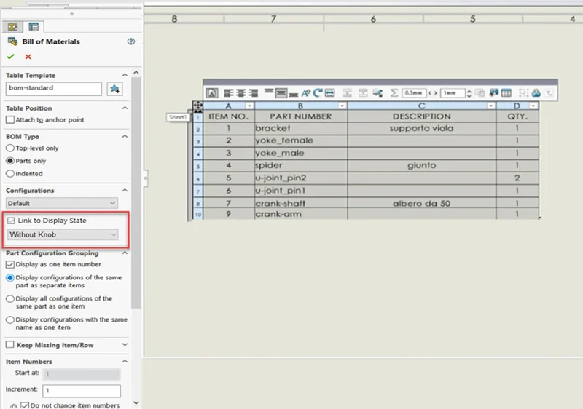The height and width of the screenshot is (409, 583).
Task: Select Top-level only BOM type
Action: [10, 148]
